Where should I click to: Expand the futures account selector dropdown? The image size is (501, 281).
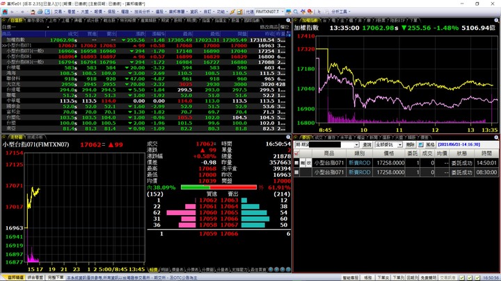356,144
